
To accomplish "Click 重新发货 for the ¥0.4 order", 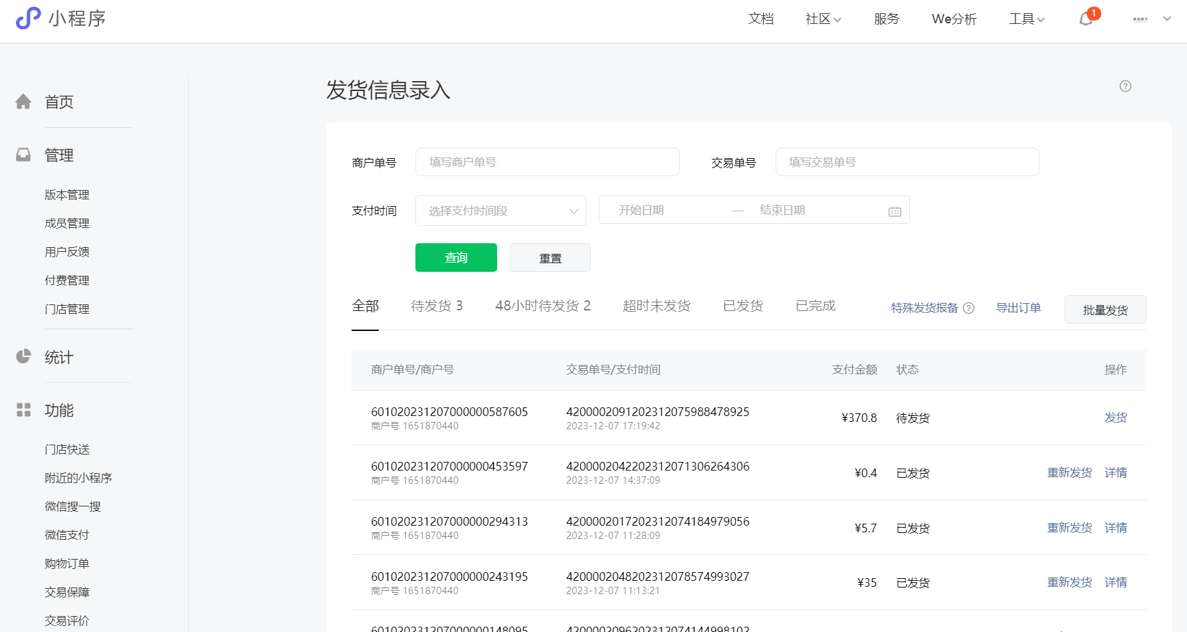I will coord(1069,473).
